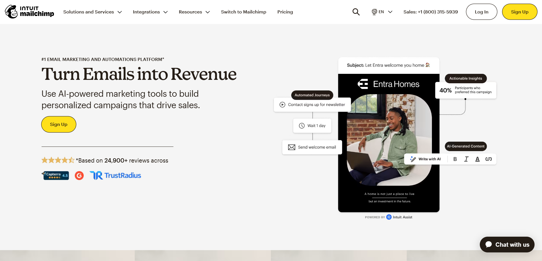Click the Contact signs up for newsletter step

click(312, 105)
